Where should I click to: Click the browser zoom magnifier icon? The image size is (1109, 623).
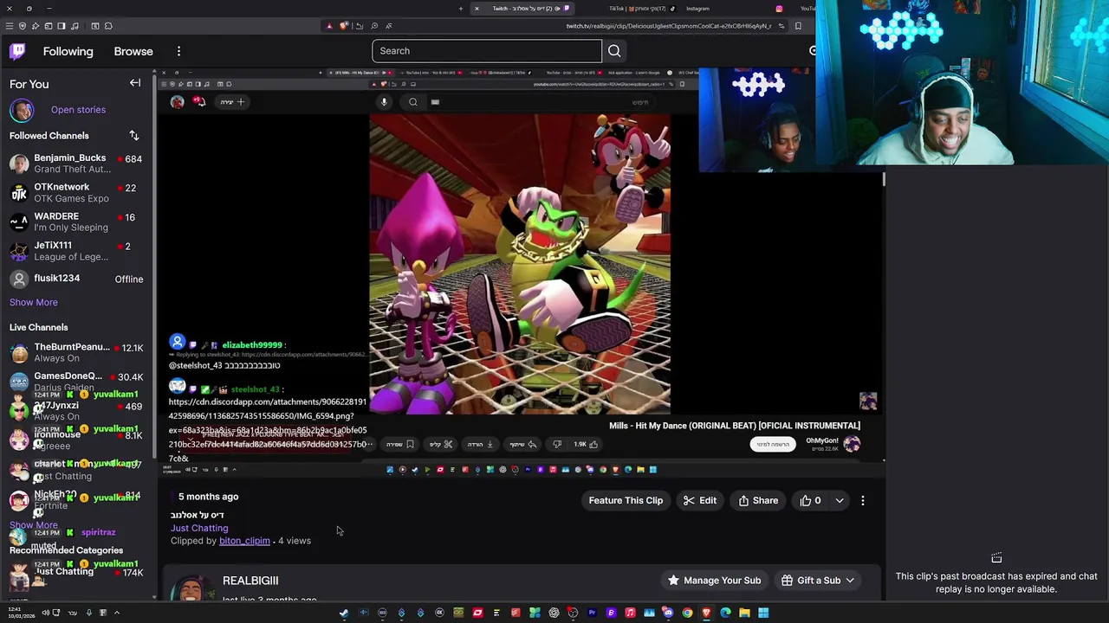(375, 26)
